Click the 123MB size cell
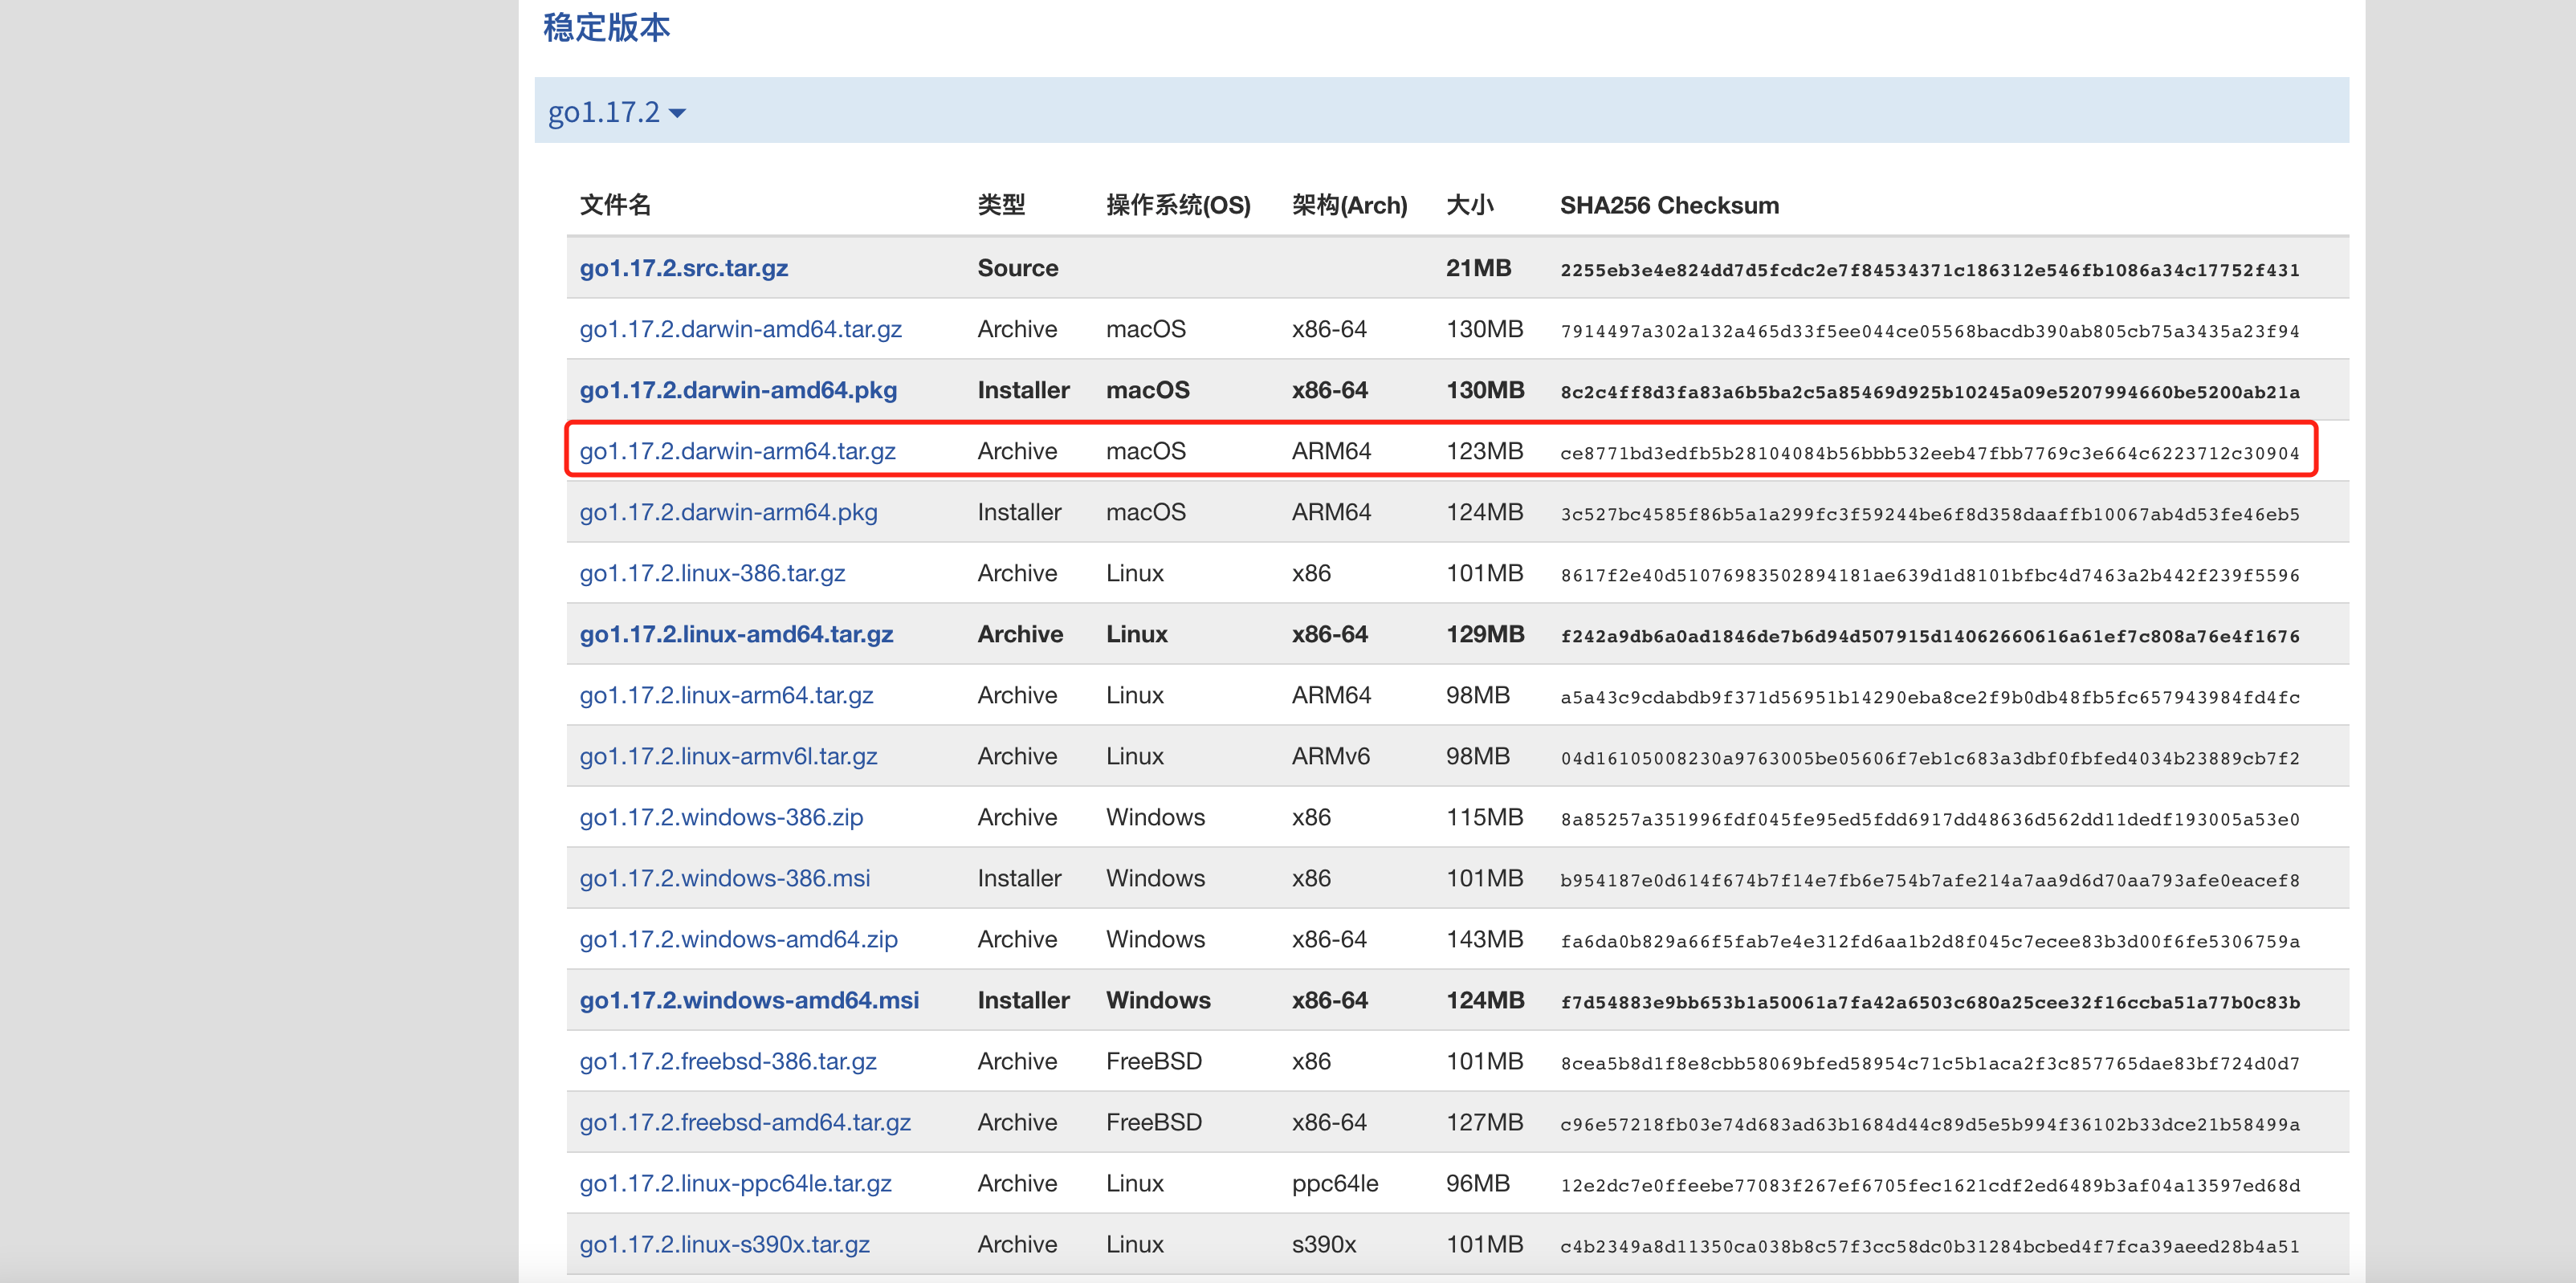The height and width of the screenshot is (1283, 2576). [x=1484, y=451]
